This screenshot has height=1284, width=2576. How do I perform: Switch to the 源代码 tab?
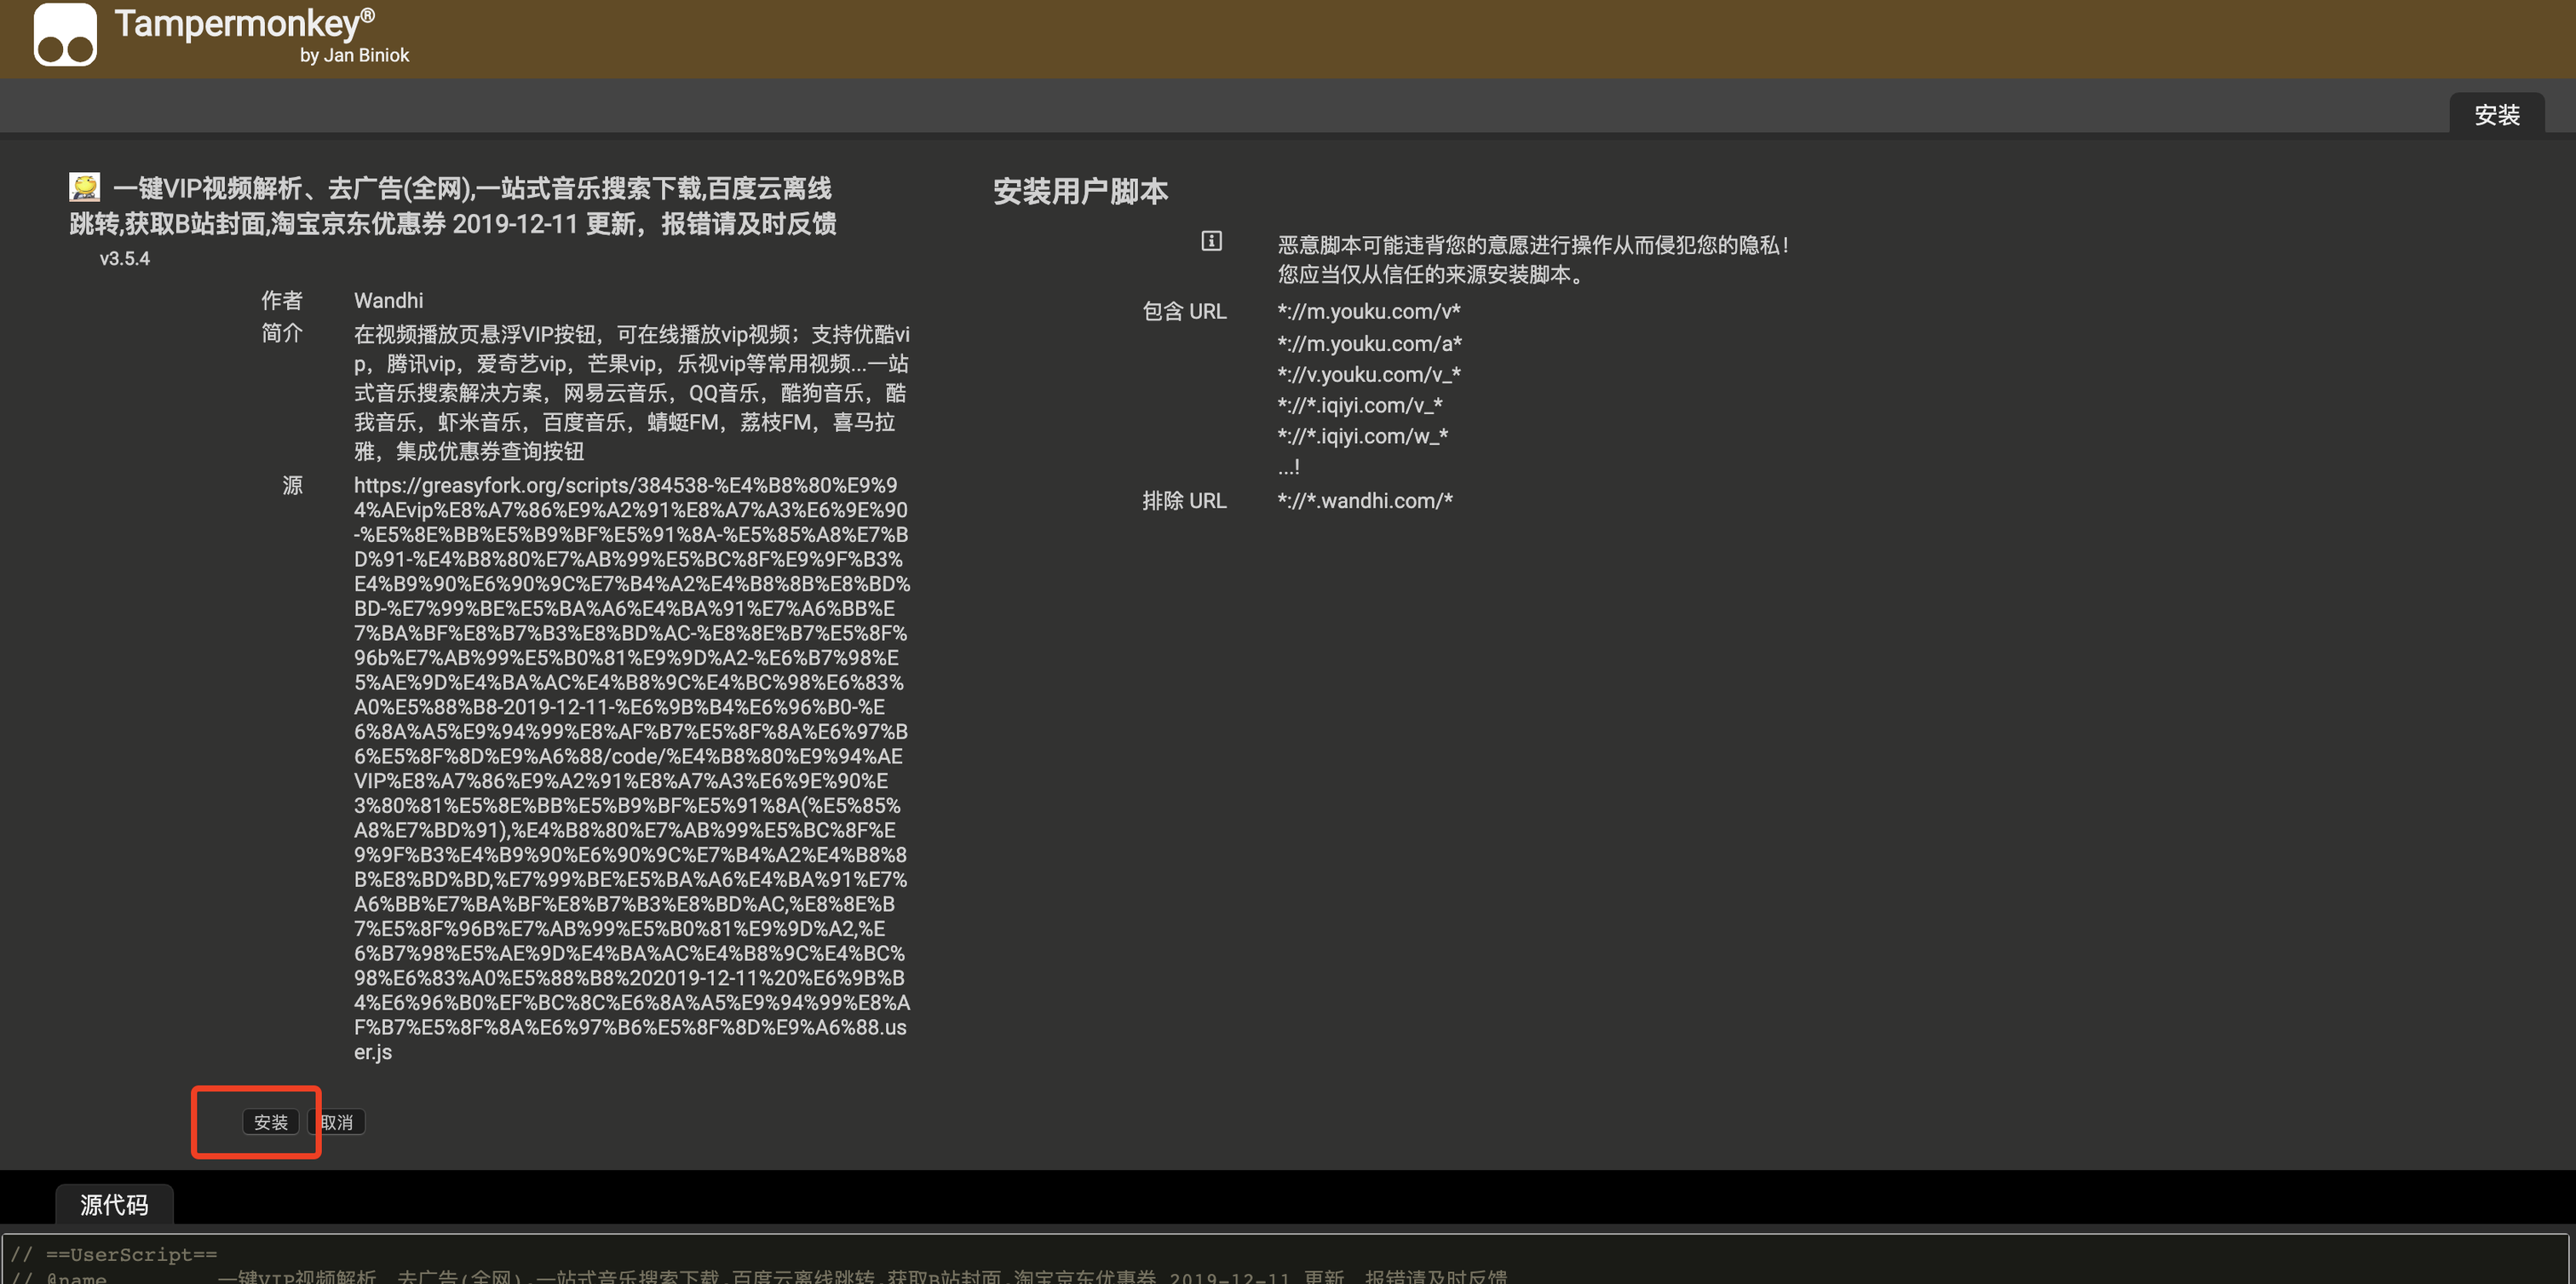point(114,1204)
